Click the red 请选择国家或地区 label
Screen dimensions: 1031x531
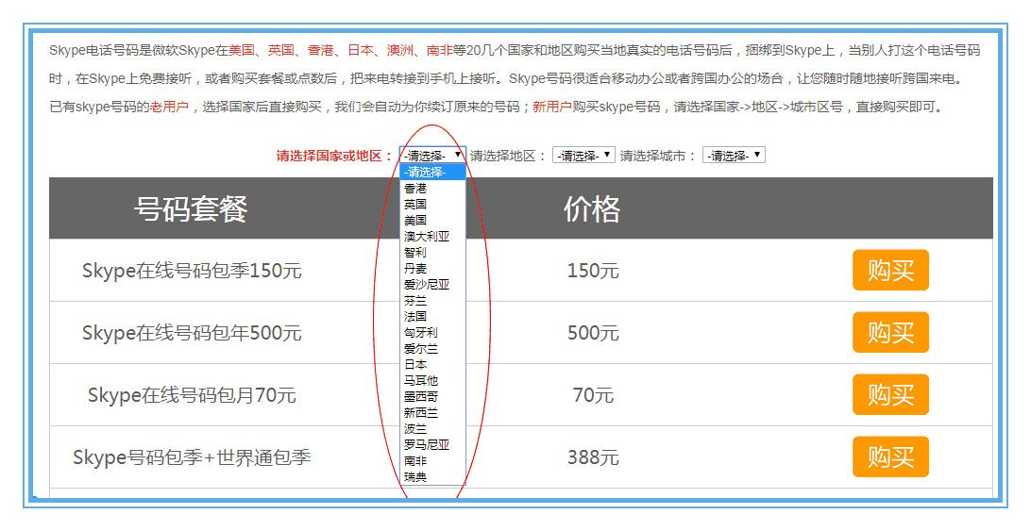coord(334,156)
